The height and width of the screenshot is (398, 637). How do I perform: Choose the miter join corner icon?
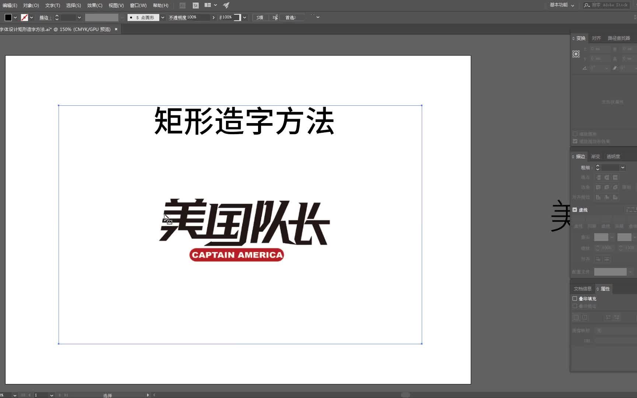598,187
